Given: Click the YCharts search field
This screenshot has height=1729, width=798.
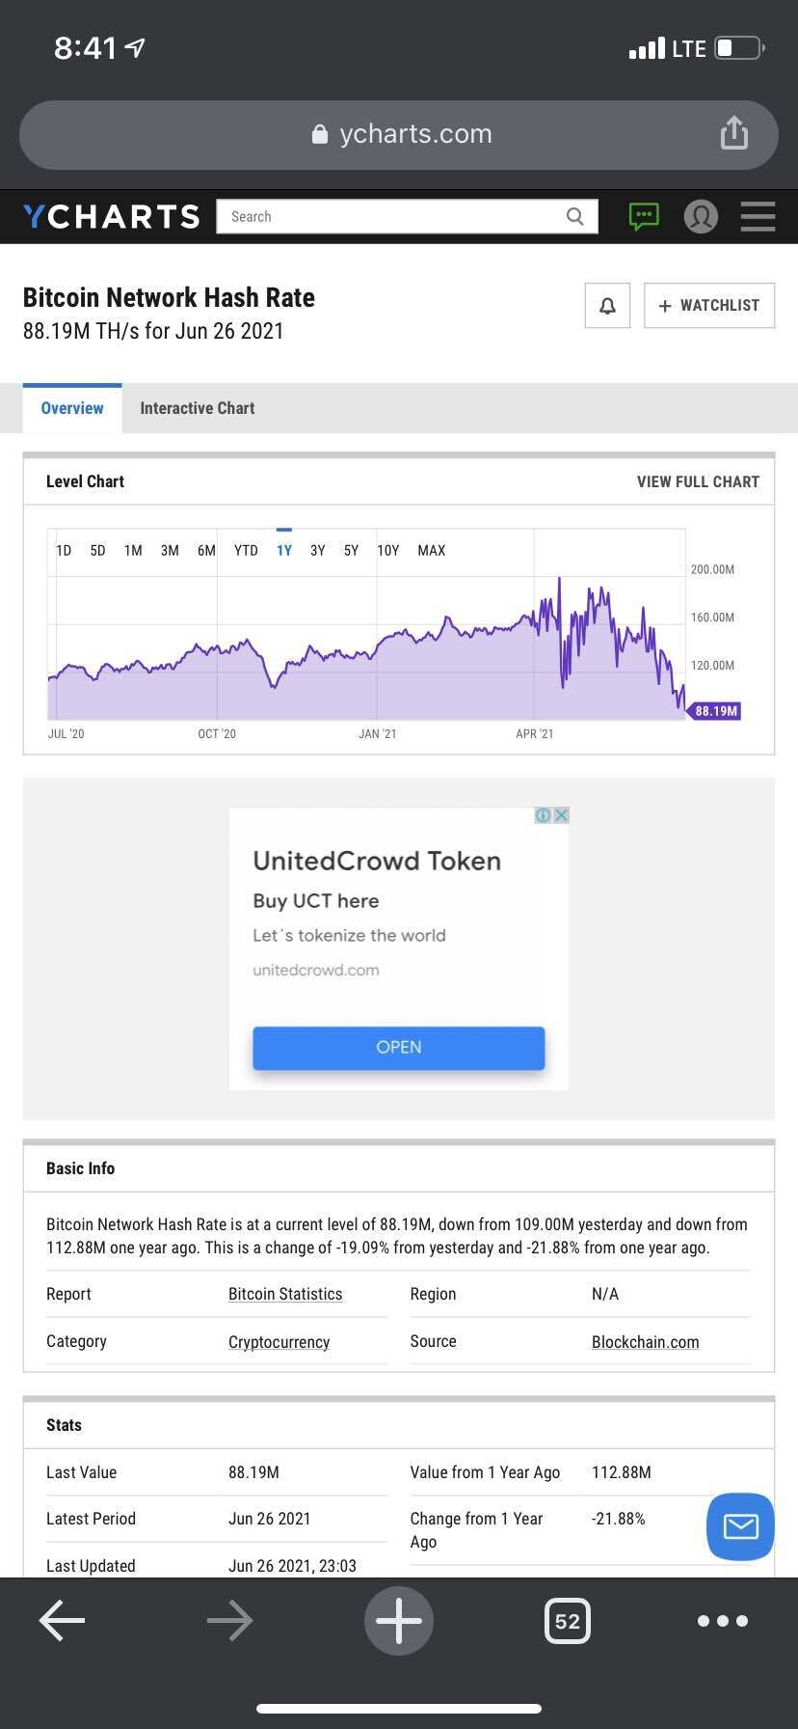Looking at the screenshot, I should [x=395, y=216].
